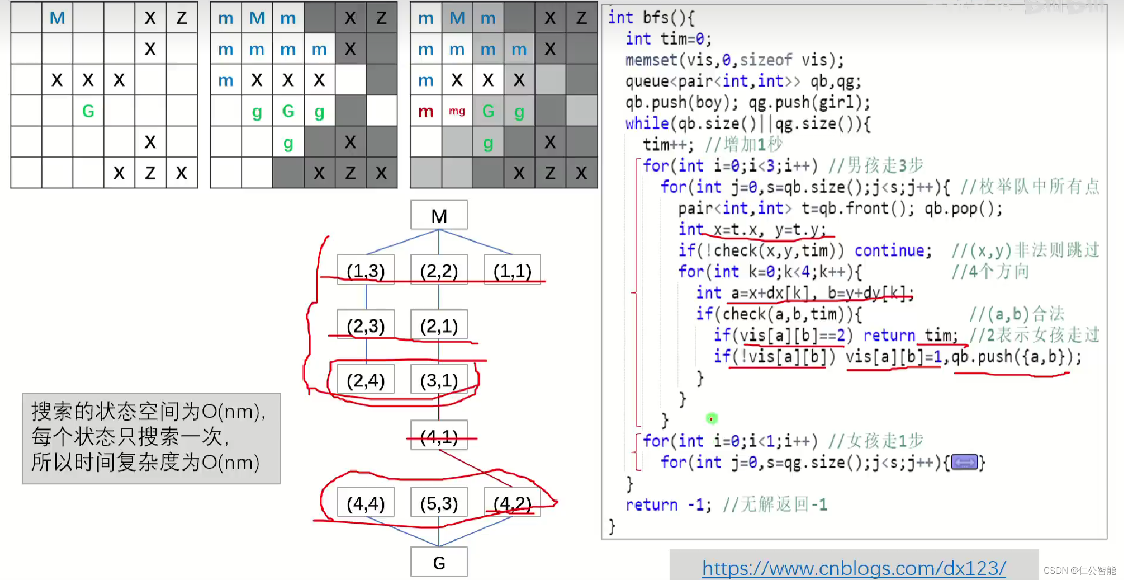Click the loop 'for(int i=0;i<1;i++)'
The image size is (1124, 580).
click(730, 441)
